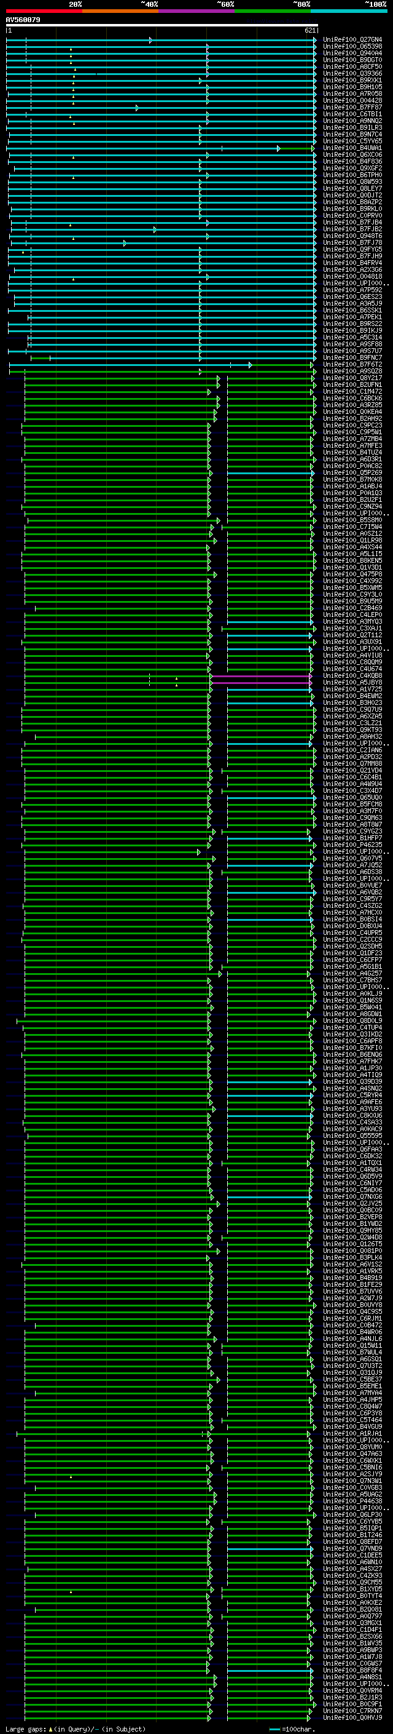393x1734 pixels.
Task: Select hit label UniRef100_C7I5W4
Action: pyautogui.click(x=352, y=527)
